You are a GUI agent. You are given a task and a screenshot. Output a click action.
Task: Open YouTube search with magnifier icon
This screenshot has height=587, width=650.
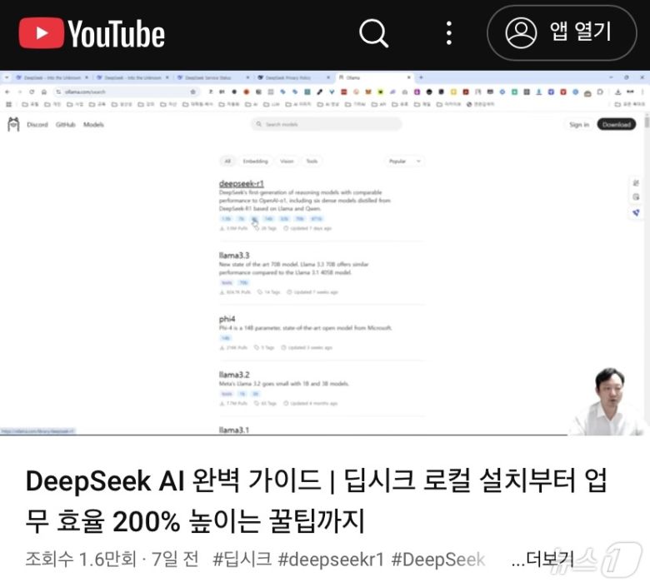[x=373, y=33]
